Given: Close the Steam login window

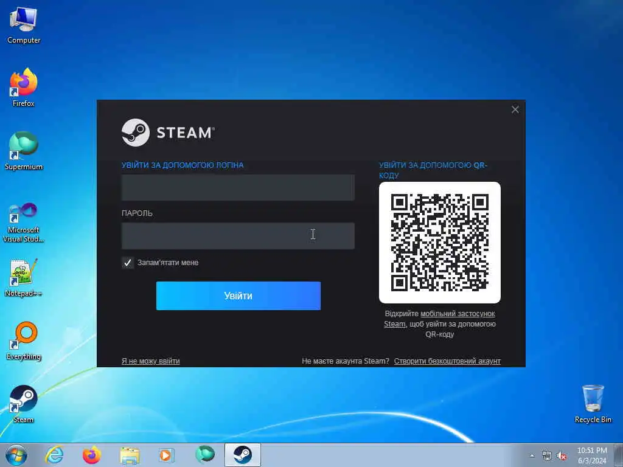Looking at the screenshot, I should click(515, 109).
